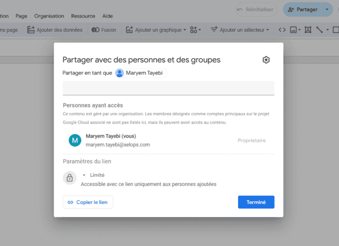Click the maryem.tayebi@xelops.com email text

pos(118,145)
